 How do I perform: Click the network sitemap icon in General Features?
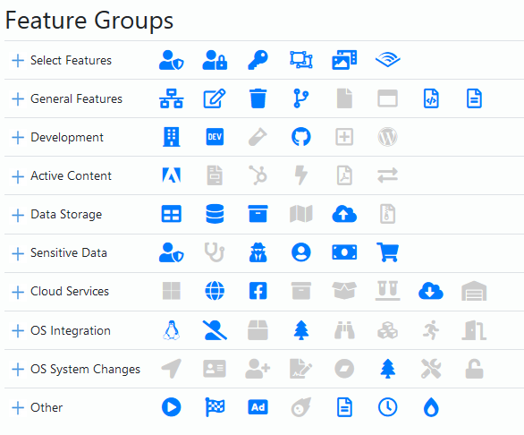point(172,98)
